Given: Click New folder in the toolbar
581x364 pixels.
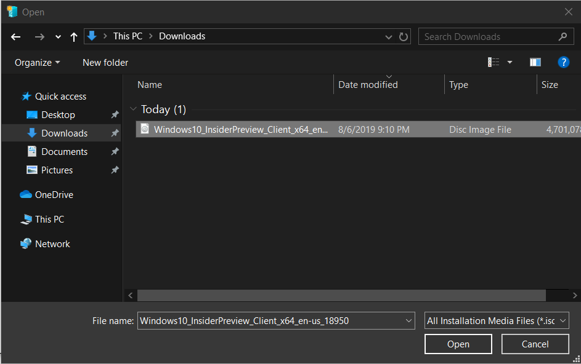Looking at the screenshot, I should tap(105, 63).
